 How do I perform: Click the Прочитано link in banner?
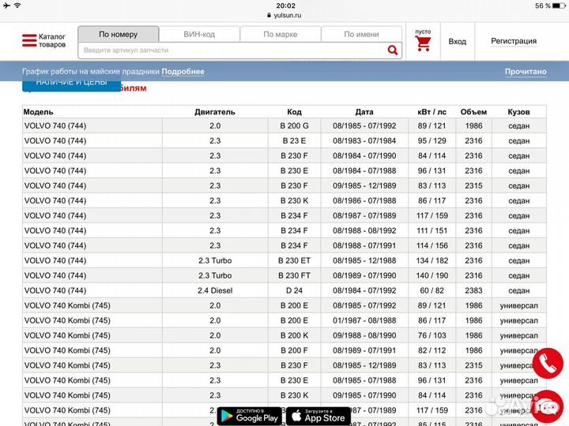point(526,72)
